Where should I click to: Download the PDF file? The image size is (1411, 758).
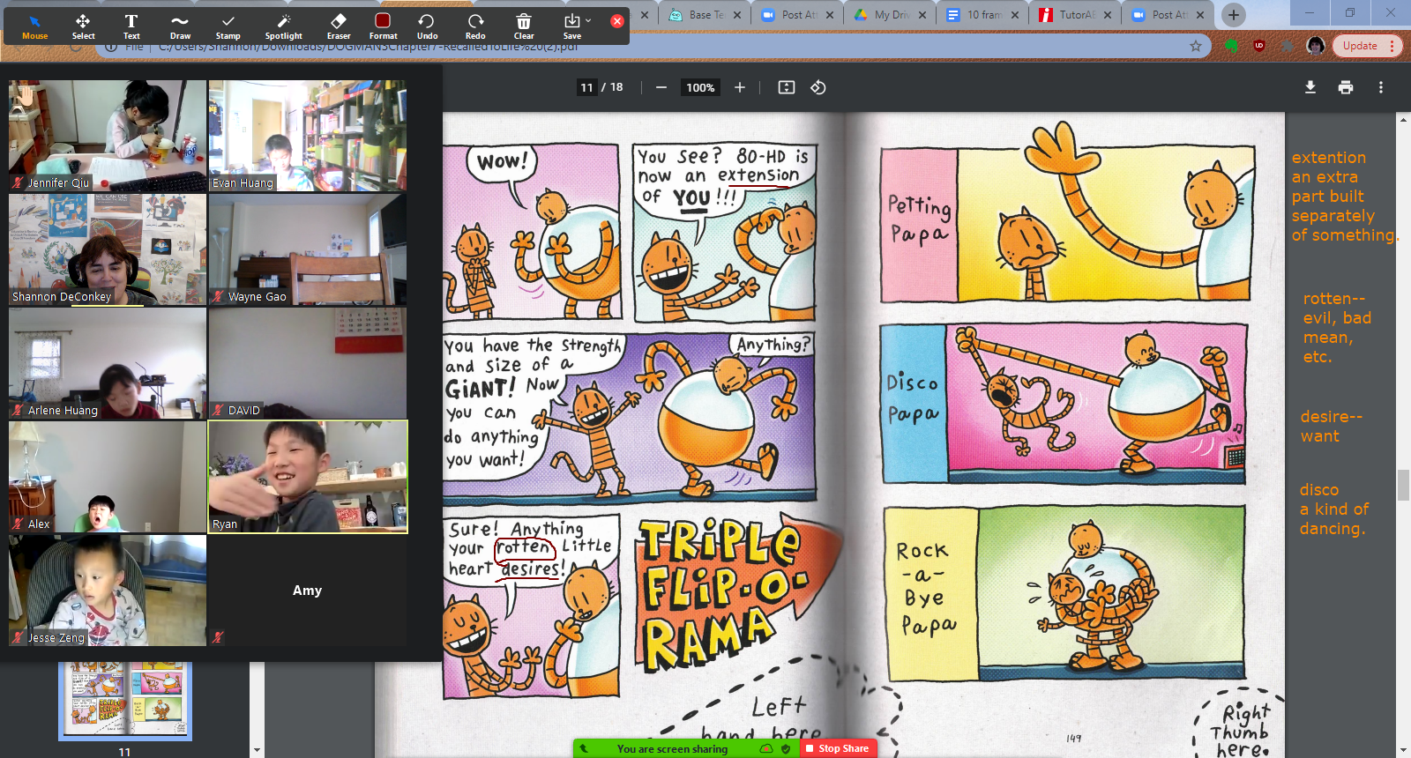[x=1310, y=87]
